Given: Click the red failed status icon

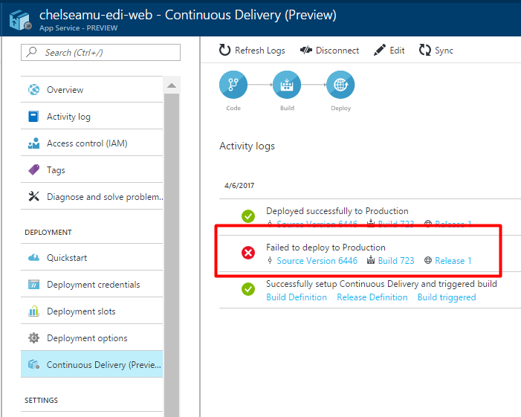Looking at the screenshot, I should click(248, 253).
